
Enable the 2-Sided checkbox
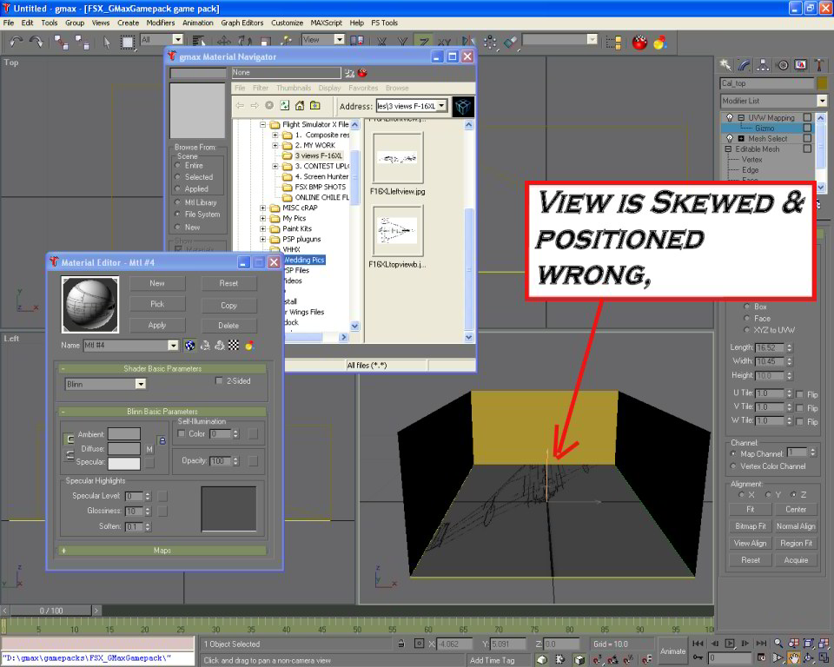click(x=220, y=380)
